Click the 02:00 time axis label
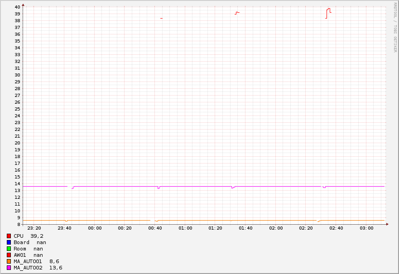The height and width of the screenshot is (274, 399). pyautogui.click(x=276, y=228)
